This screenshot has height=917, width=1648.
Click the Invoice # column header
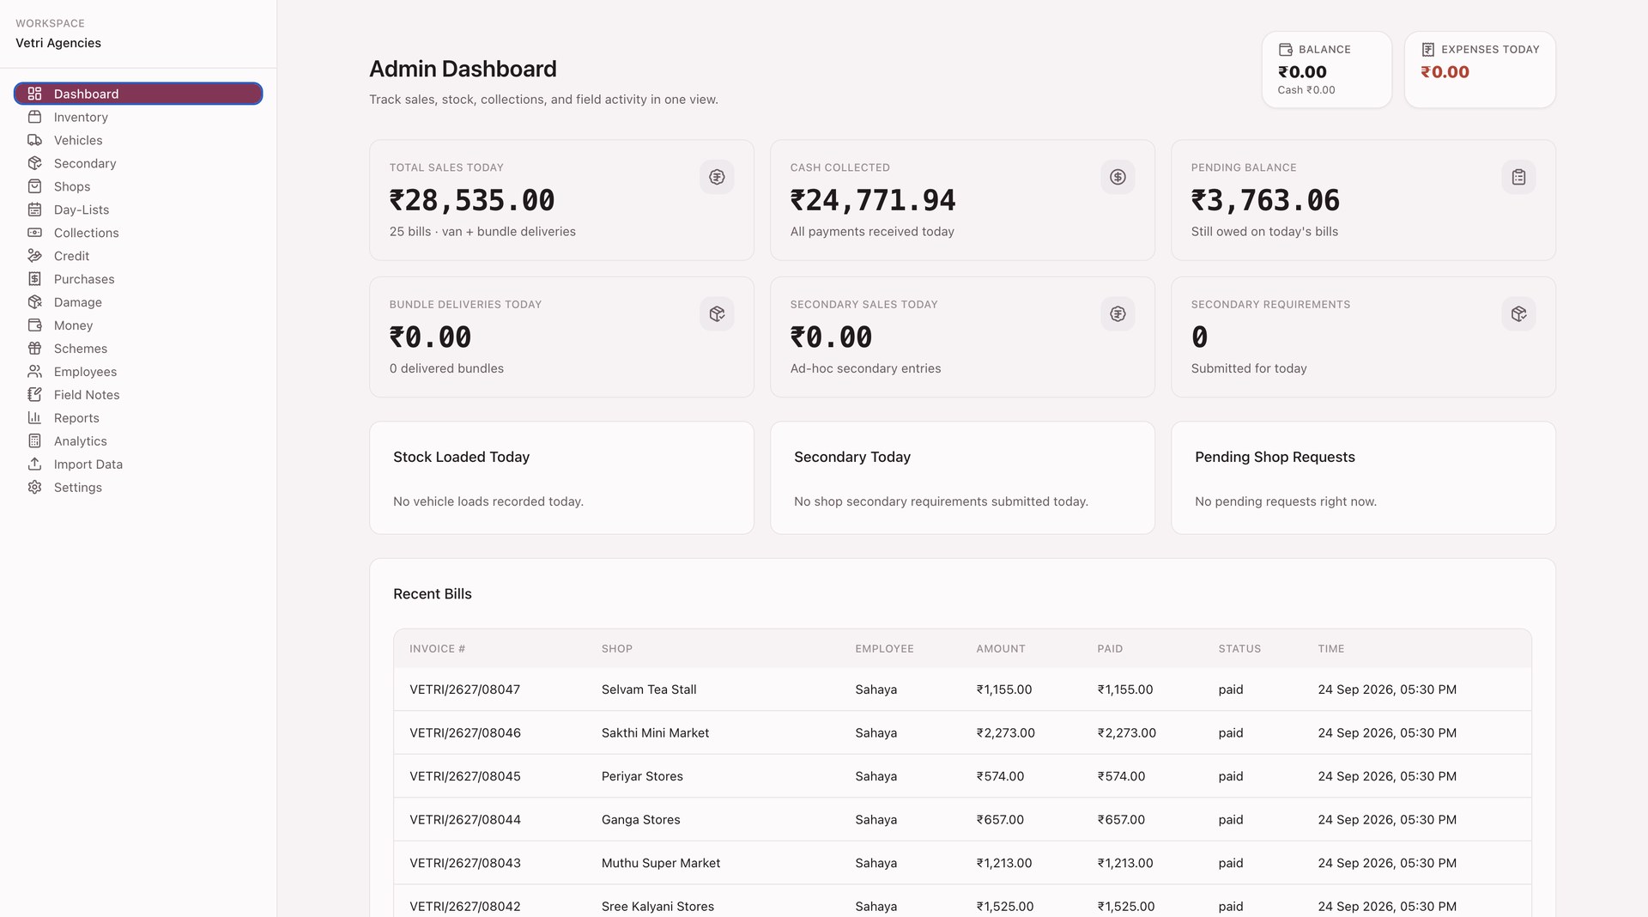437,649
